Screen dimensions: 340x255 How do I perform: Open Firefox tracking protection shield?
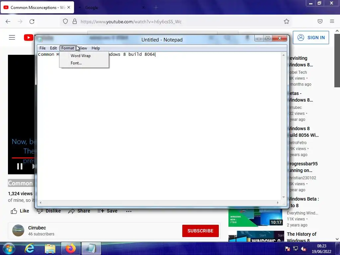(65, 21)
